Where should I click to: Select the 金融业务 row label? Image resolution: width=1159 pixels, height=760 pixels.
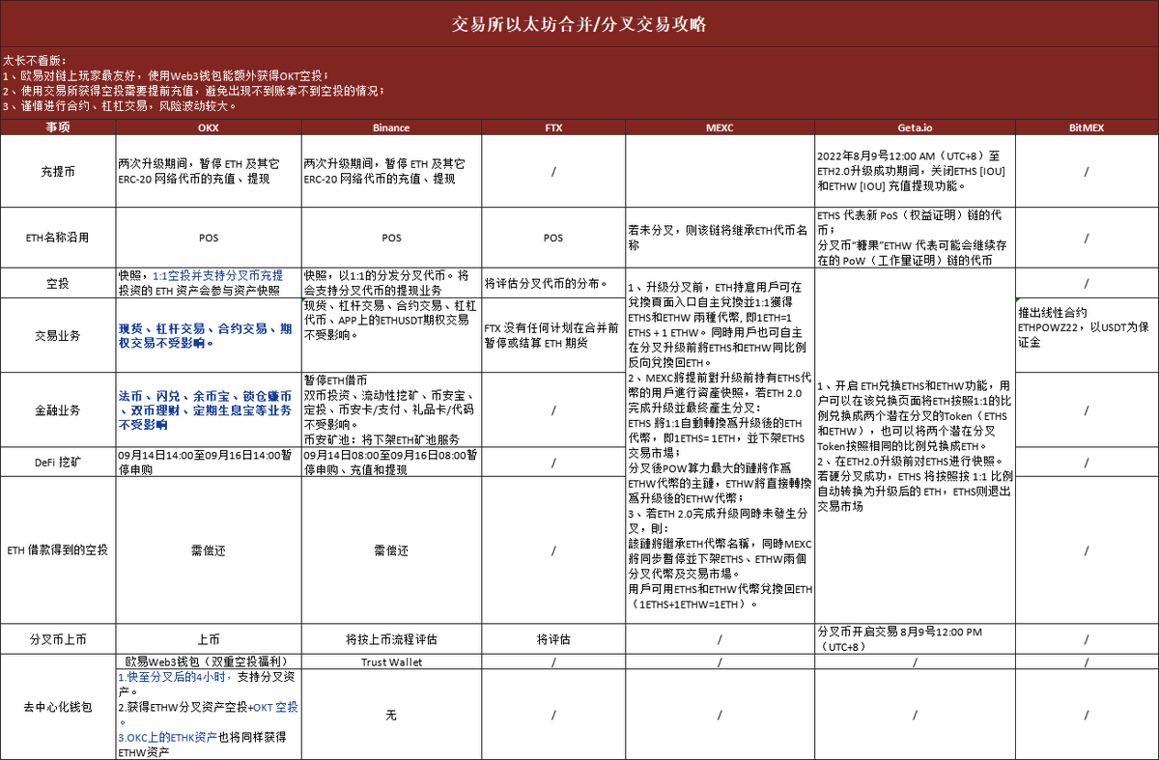[x=58, y=409]
